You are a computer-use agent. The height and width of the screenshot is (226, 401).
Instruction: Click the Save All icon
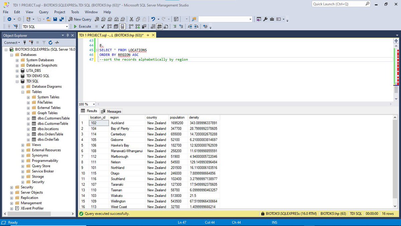click(x=61, y=19)
